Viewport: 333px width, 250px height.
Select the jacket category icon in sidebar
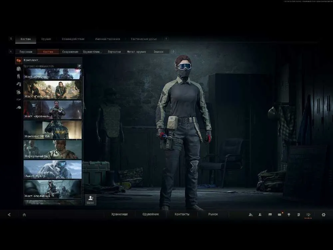(x=19, y=69)
